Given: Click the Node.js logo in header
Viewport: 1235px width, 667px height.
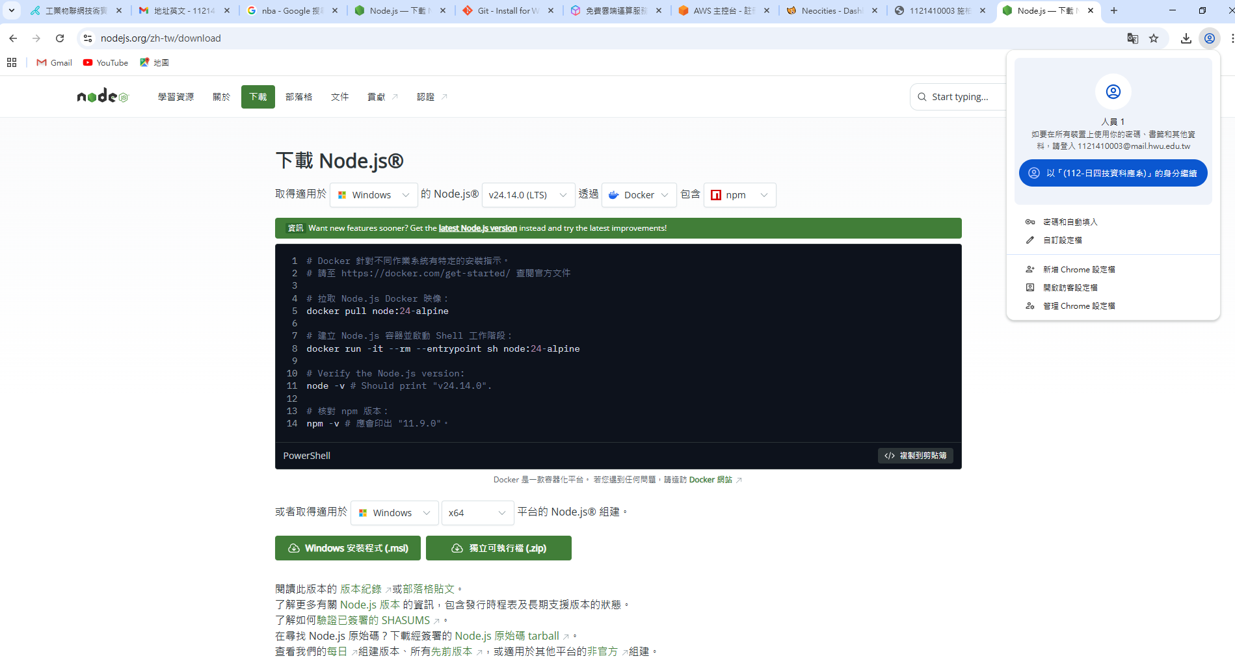Looking at the screenshot, I should [x=103, y=97].
